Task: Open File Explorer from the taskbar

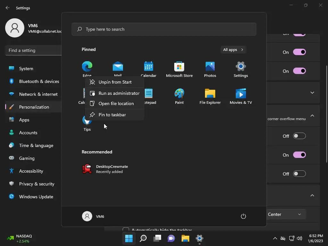Action: [185, 238]
